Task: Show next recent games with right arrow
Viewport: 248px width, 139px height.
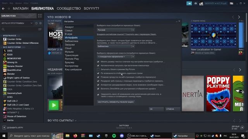Action: tap(240, 70)
